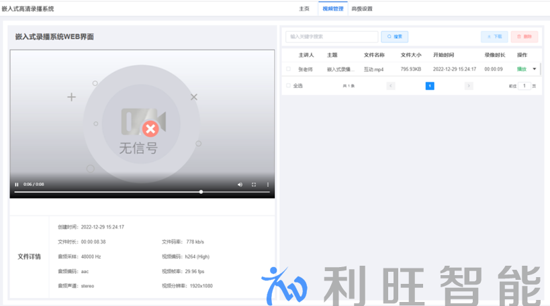Pause the video playback

tap(17, 184)
